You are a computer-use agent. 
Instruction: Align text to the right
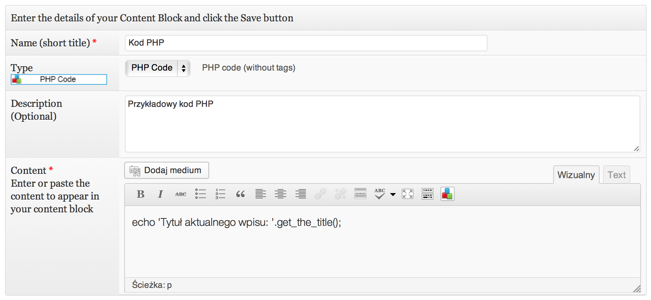[301, 194]
